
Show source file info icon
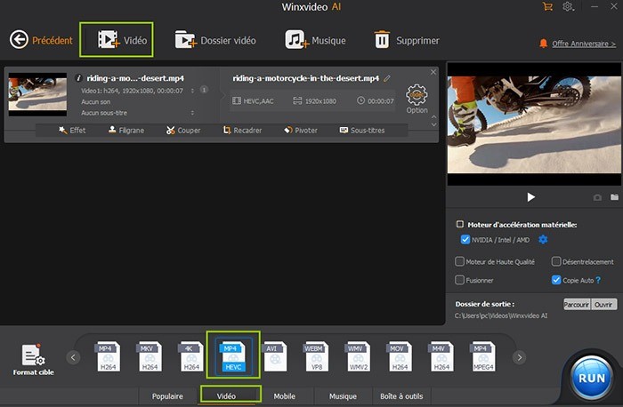pos(78,78)
